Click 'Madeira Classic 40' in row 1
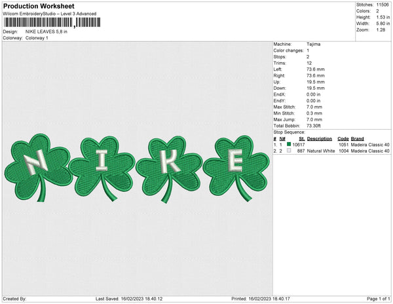The image size is (393, 304). 370,145
